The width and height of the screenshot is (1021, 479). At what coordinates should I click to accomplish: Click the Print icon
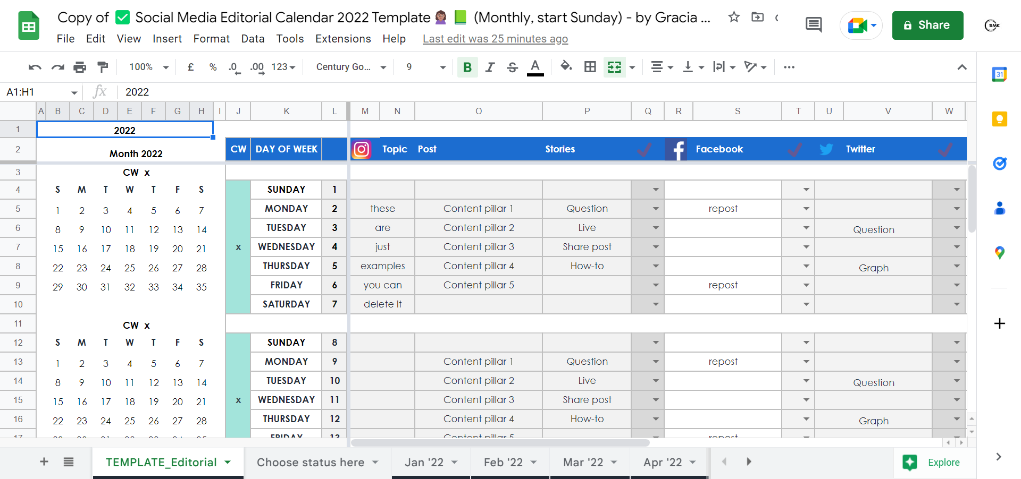(80, 67)
